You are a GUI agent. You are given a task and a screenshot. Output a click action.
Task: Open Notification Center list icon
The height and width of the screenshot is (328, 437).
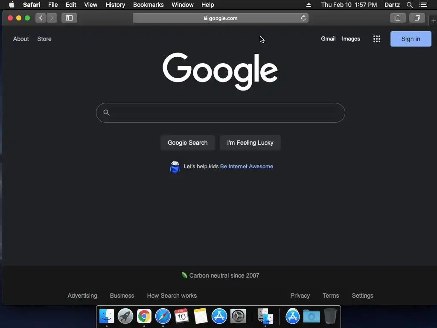pos(423,5)
